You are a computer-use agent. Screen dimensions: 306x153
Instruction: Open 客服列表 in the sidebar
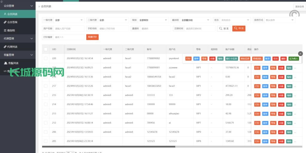(x=13, y=63)
